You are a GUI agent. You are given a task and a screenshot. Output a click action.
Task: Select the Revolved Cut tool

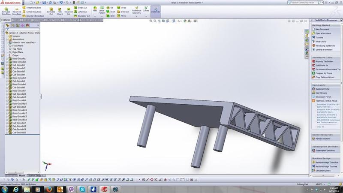click(x=68, y=11)
